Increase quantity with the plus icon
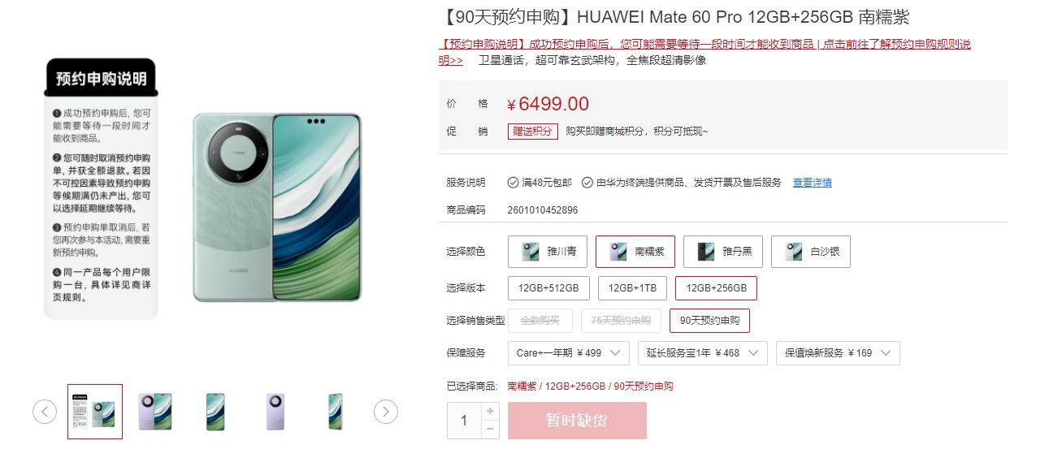Image resolution: width=1062 pixels, height=475 pixels. pyautogui.click(x=490, y=411)
